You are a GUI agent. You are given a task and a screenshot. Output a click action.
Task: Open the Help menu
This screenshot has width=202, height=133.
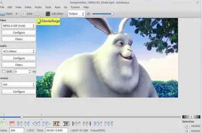point(86,7)
